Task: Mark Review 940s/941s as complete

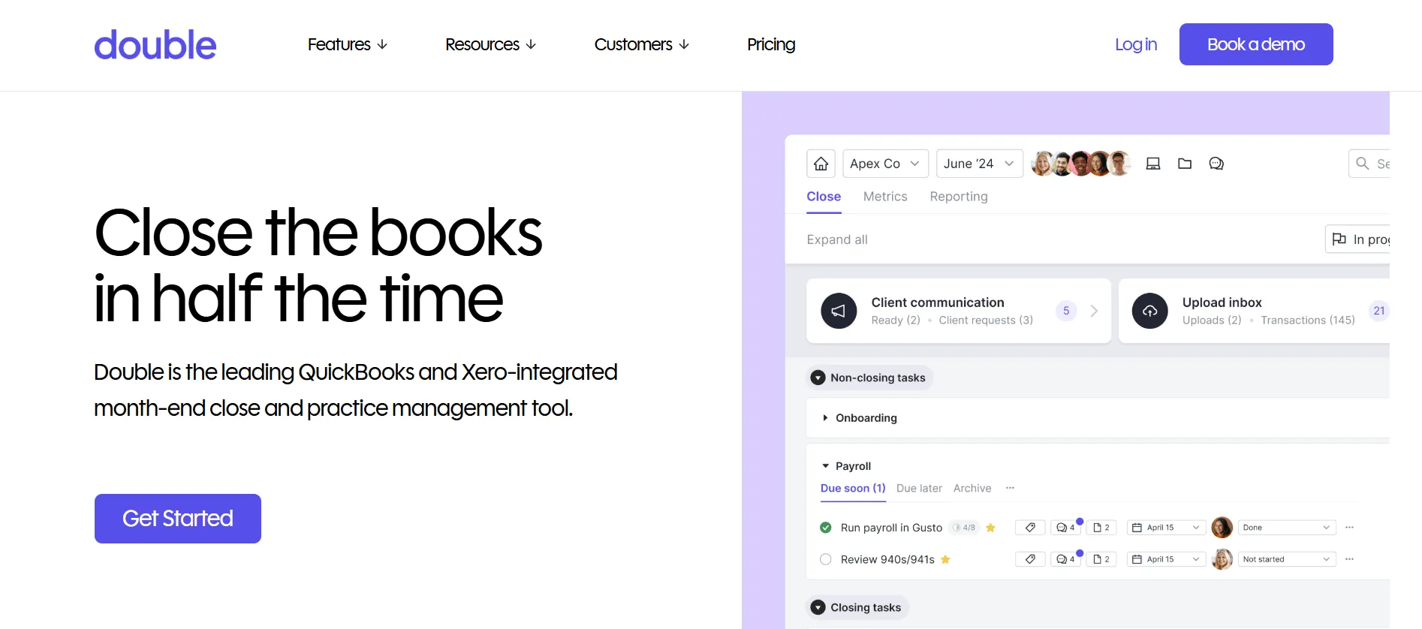Action: (x=826, y=559)
